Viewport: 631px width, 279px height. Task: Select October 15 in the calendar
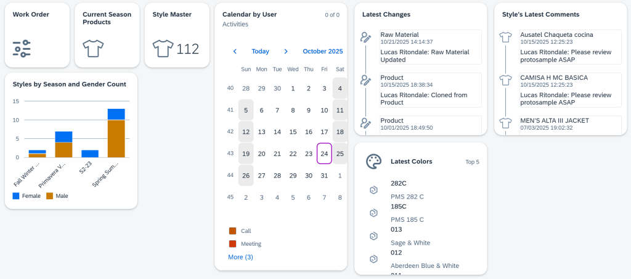293,132
